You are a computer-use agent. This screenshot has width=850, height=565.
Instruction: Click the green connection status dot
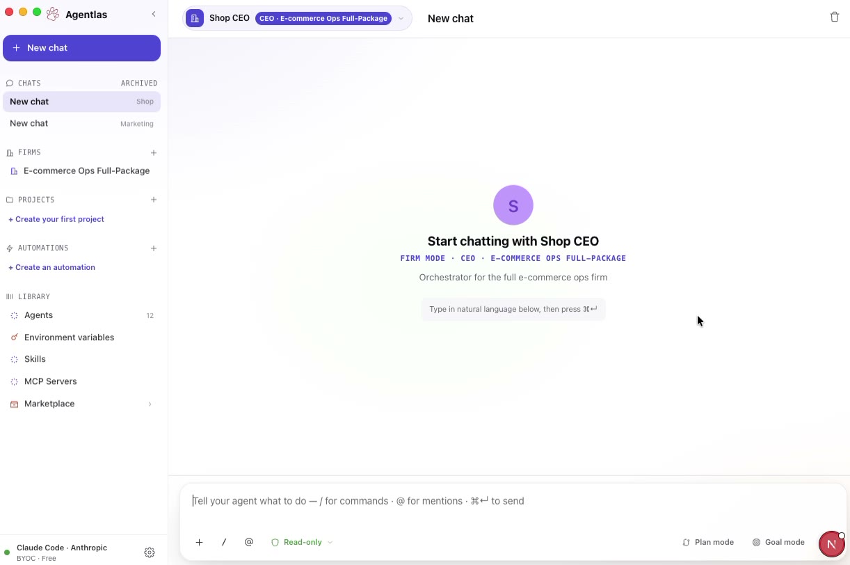click(x=8, y=552)
